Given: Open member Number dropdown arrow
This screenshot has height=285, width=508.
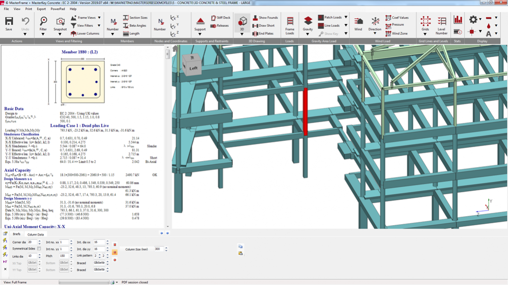Looking at the screenshot, I should (x=113, y=34).
